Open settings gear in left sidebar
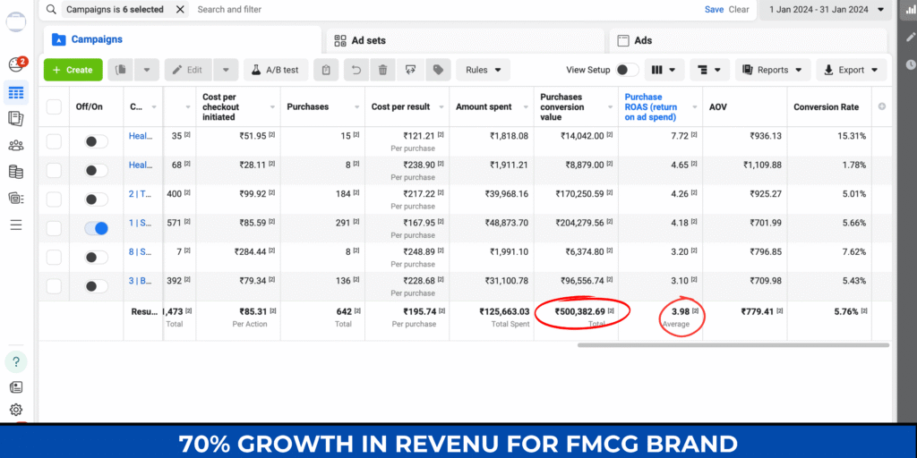Image resolution: width=917 pixels, height=458 pixels. click(x=15, y=410)
